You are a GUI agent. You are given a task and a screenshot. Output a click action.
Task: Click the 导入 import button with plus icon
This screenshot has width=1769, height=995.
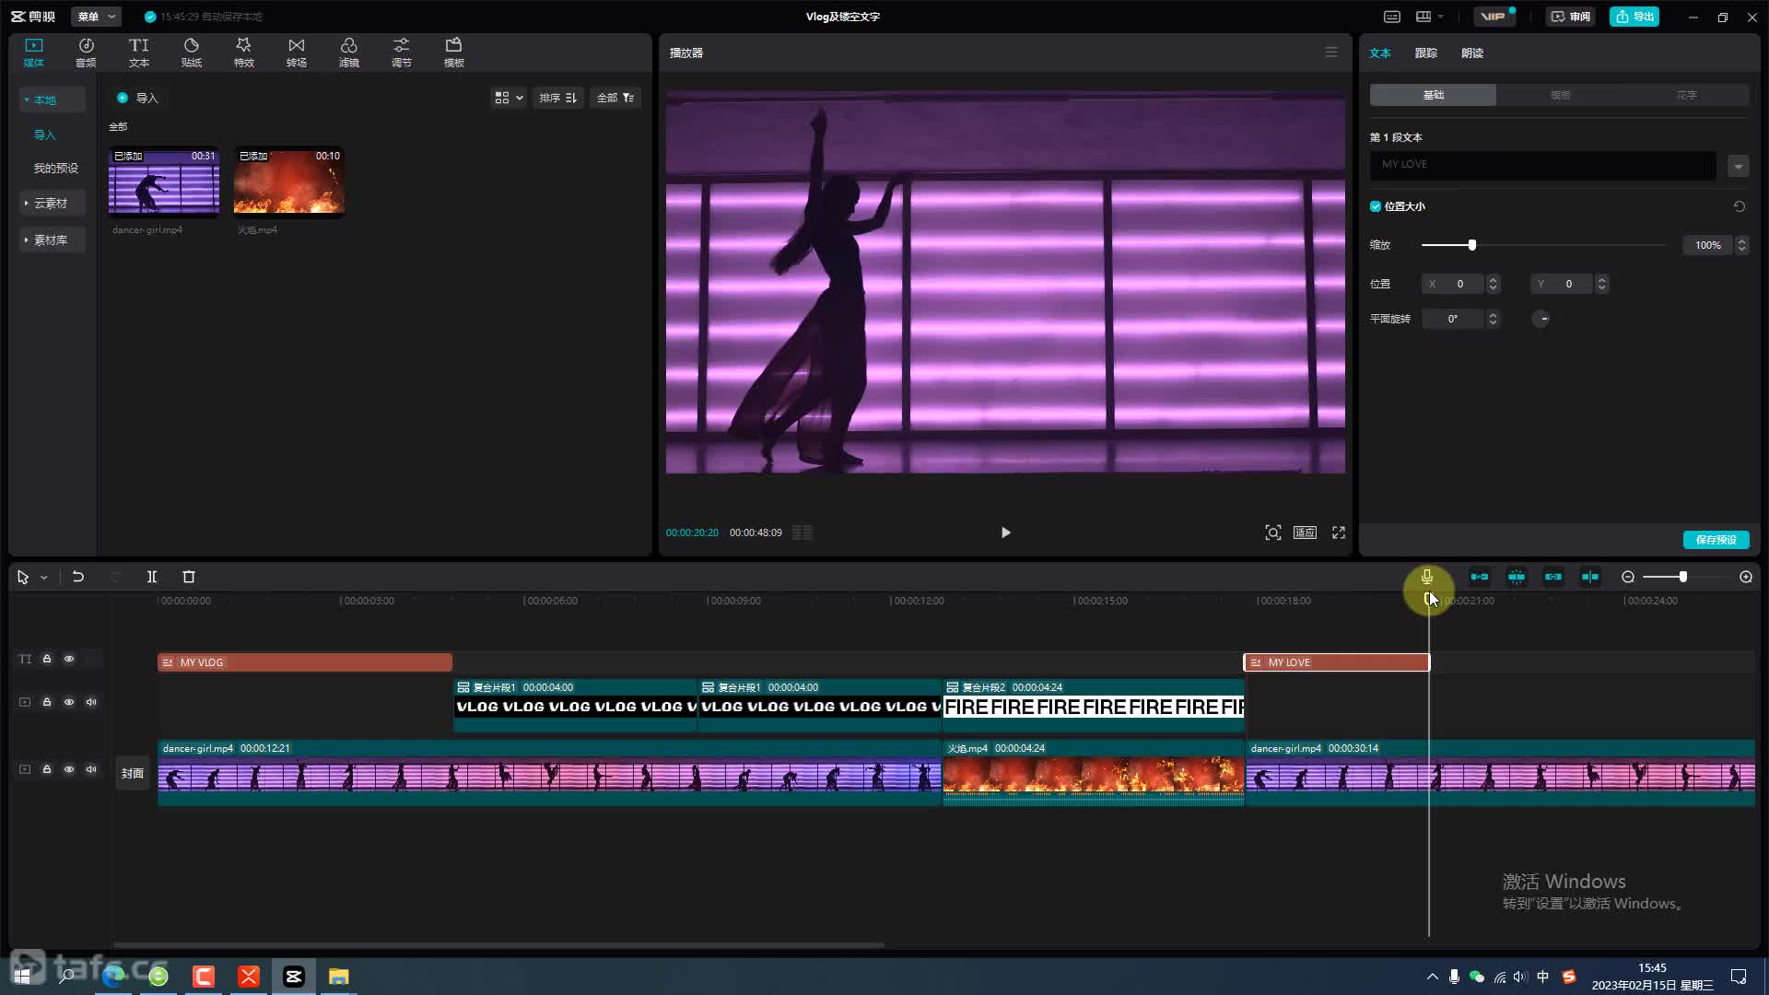pyautogui.click(x=137, y=98)
